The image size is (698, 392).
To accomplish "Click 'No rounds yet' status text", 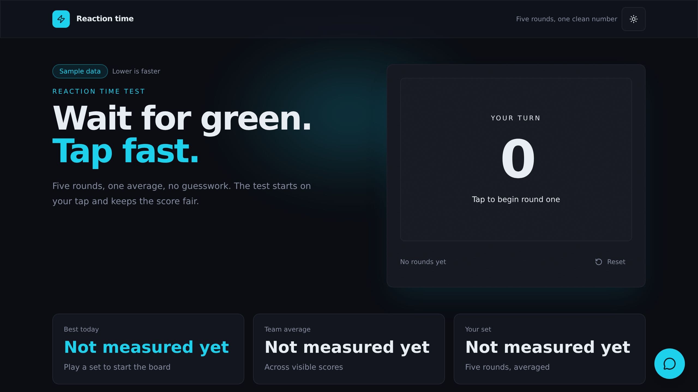I will pyautogui.click(x=423, y=262).
